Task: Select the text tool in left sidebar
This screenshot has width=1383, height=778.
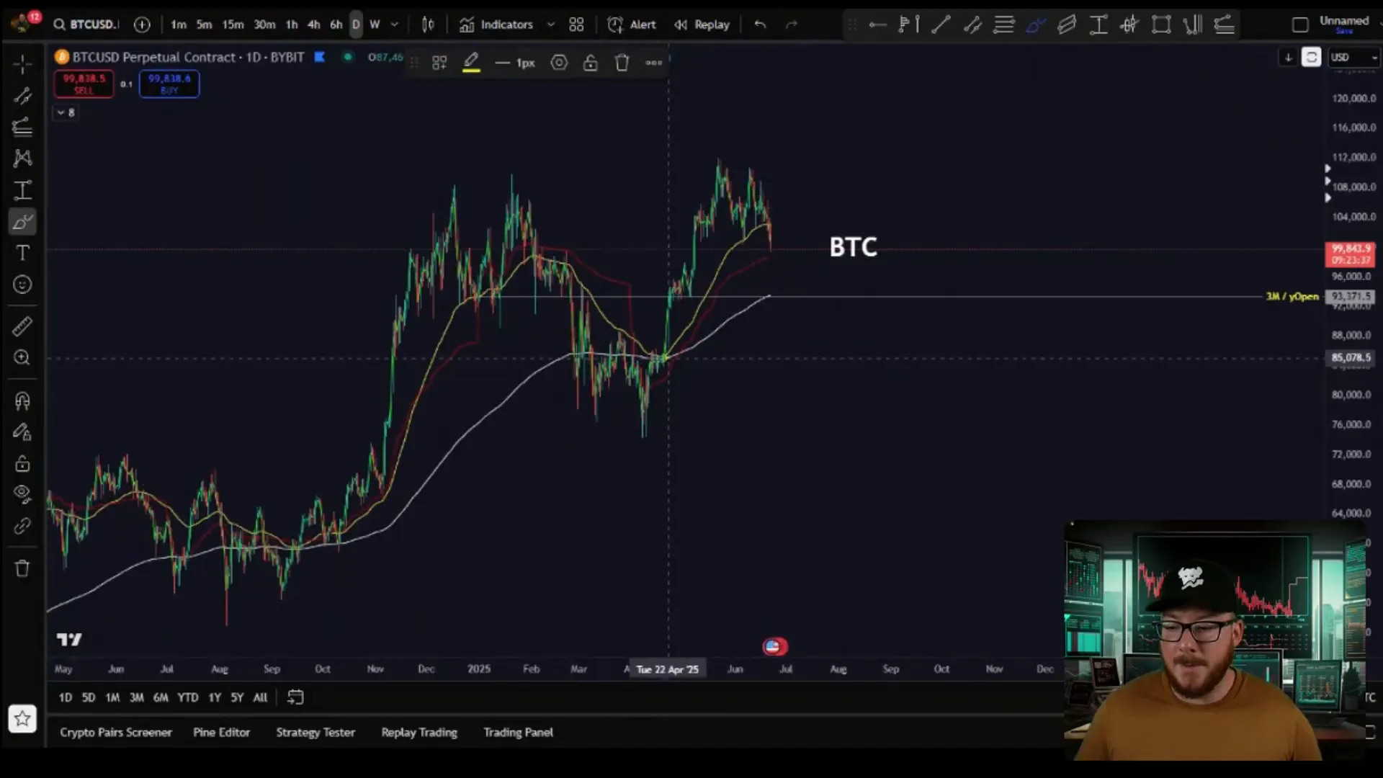Action: (22, 253)
